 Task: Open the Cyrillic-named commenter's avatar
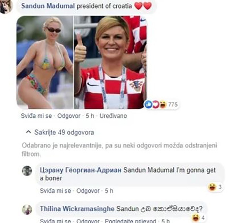tap(27, 171)
